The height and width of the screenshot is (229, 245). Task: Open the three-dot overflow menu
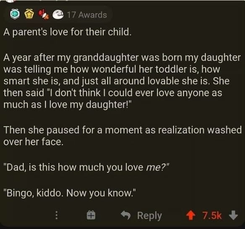point(57,215)
